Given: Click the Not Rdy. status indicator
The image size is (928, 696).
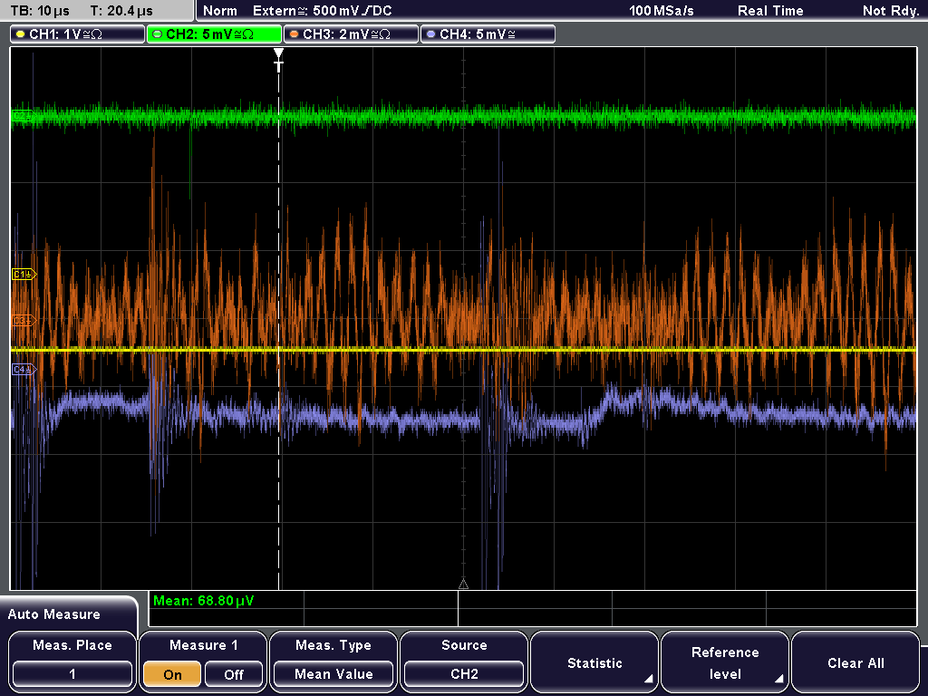Looking at the screenshot, I should [890, 11].
